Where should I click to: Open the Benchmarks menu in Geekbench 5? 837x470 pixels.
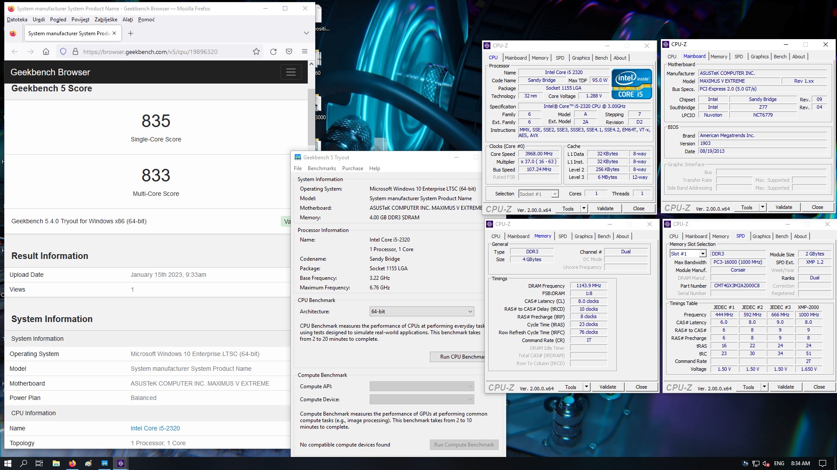[322, 168]
